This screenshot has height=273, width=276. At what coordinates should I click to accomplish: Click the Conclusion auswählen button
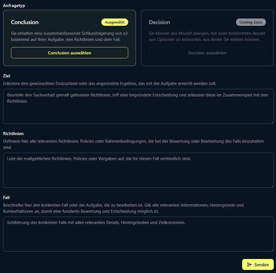point(69,53)
